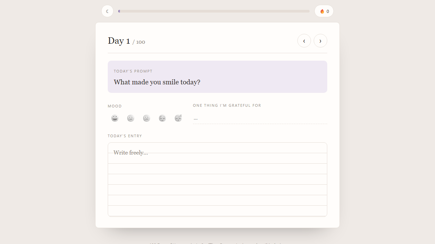The height and width of the screenshot is (244, 435).
Task: Pick the neutral expressionless mood face
Action: click(x=146, y=118)
